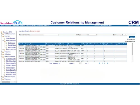
Task: Click the RUBBER BASE BOOT description cell
Action: 74,54
